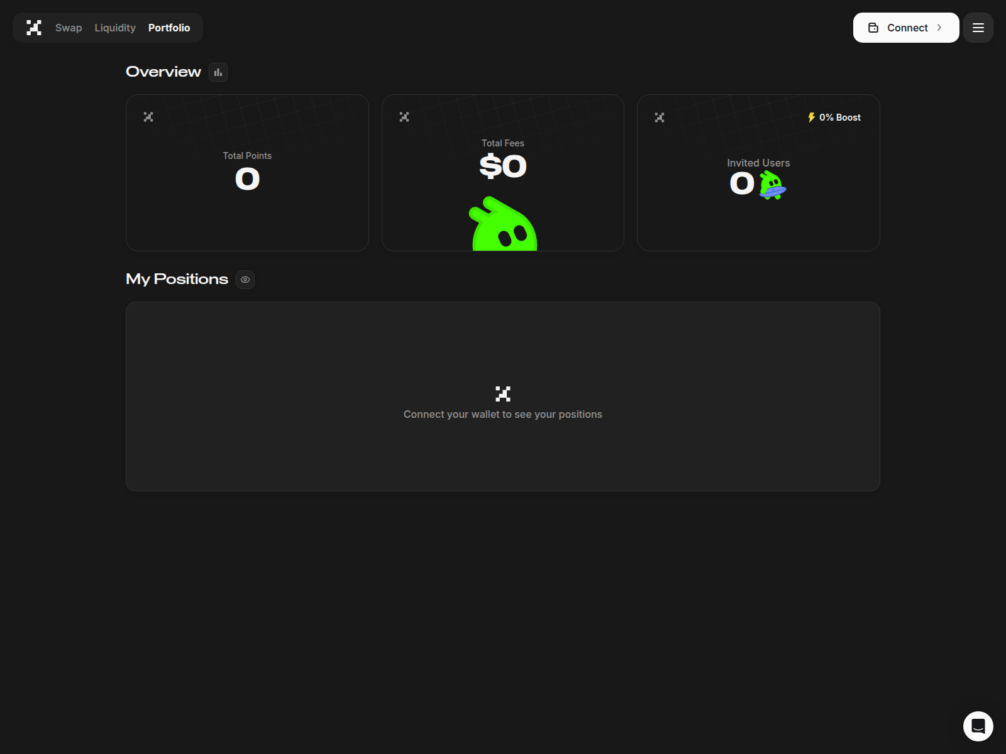Open the Swap tab

[x=69, y=28]
